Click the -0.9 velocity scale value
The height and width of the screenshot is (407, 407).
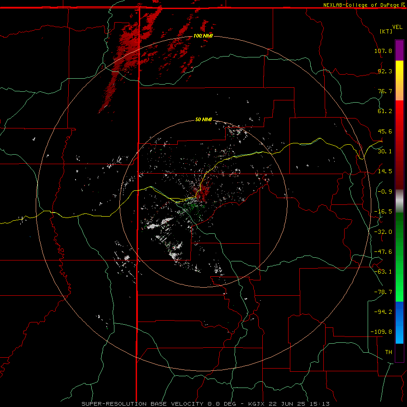click(385, 192)
